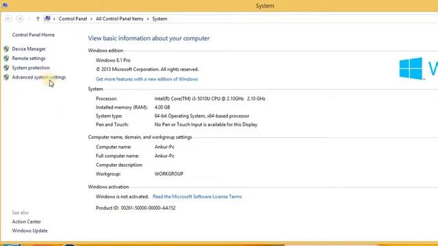The height and width of the screenshot is (246, 438).
Task: Click shield icon beside Advanced system settings
Action: (6, 77)
